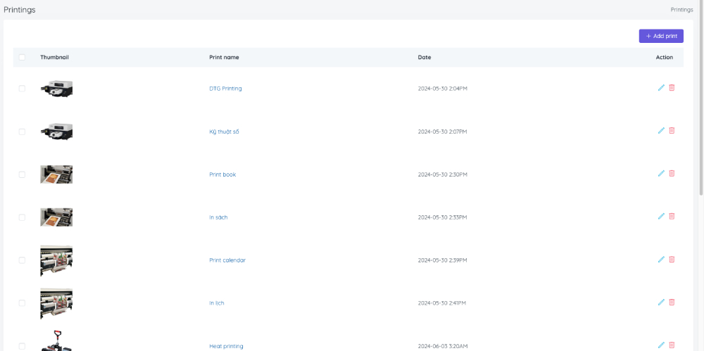The image size is (704, 351).
Task: Click the Print name column header
Action: pos(224,57)
